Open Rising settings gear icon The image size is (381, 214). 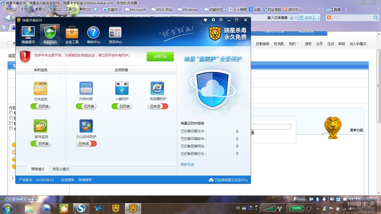pos(213,20)
